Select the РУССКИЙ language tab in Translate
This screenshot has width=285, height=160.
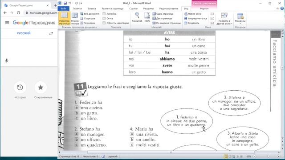(x=24, y=33)
